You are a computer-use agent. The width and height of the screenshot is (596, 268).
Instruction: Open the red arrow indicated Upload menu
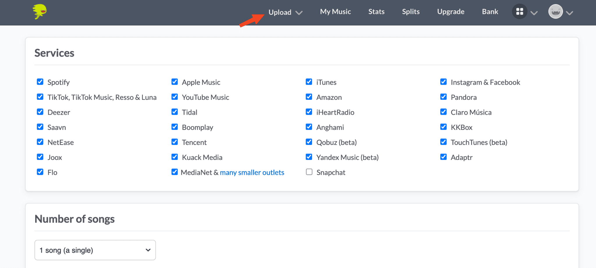pos(280,12)
